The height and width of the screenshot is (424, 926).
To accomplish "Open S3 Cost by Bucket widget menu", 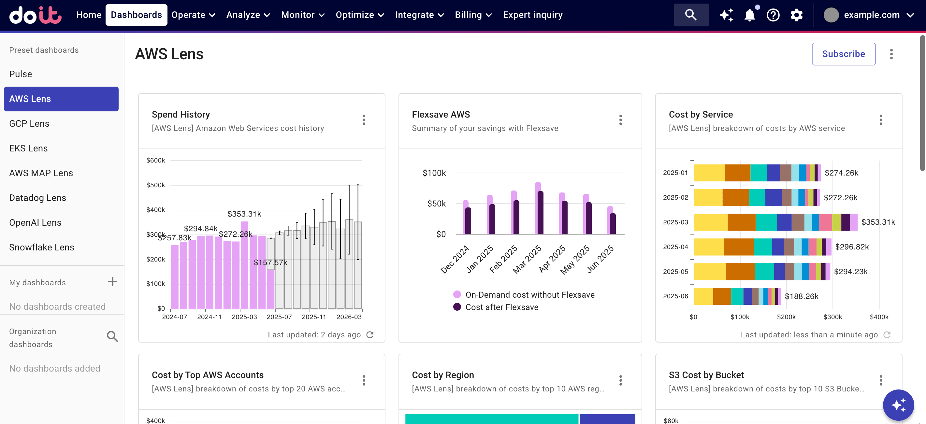I will click(x=881, y=380).
